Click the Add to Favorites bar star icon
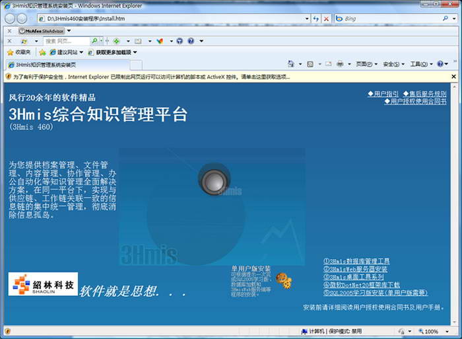 tap(42, 52)
